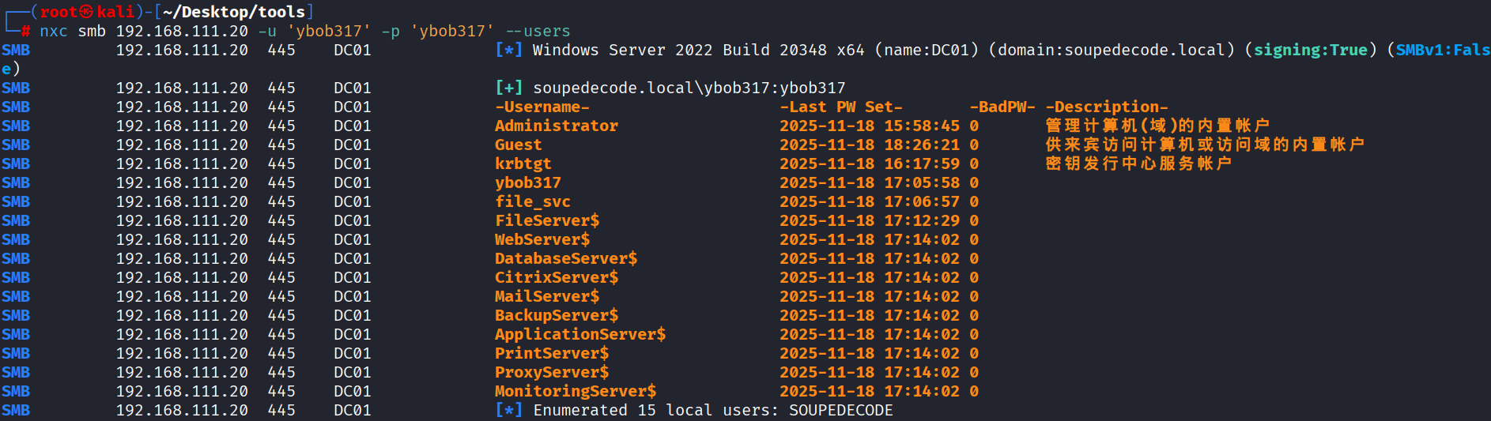Click the -Description- column header
Viewport: 1491px width, 421px height.
tap(1107, 107)
